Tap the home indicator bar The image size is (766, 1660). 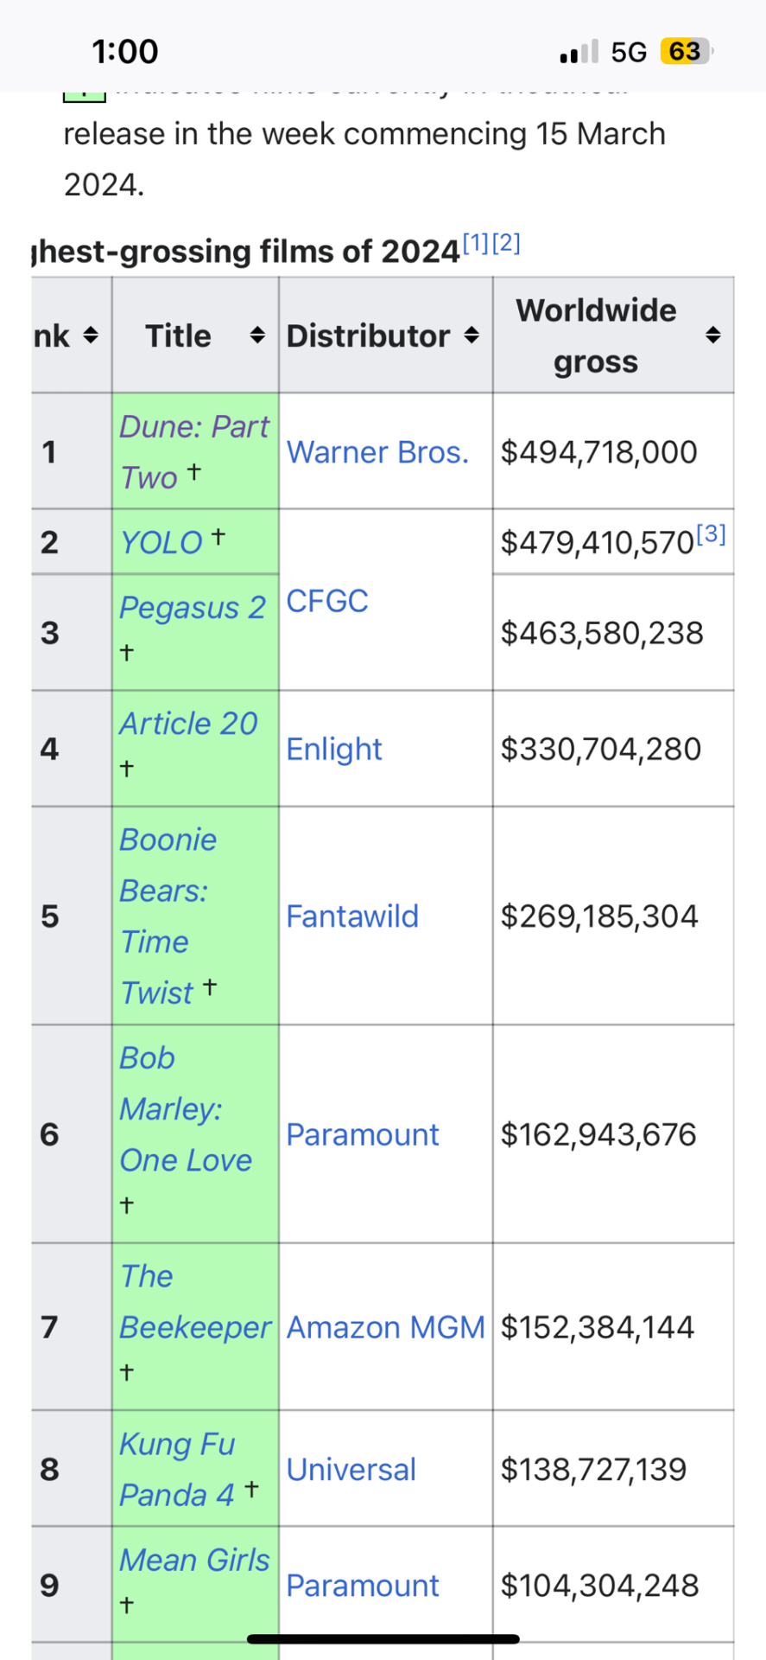pyautogui.click(x=383, y=1638)
